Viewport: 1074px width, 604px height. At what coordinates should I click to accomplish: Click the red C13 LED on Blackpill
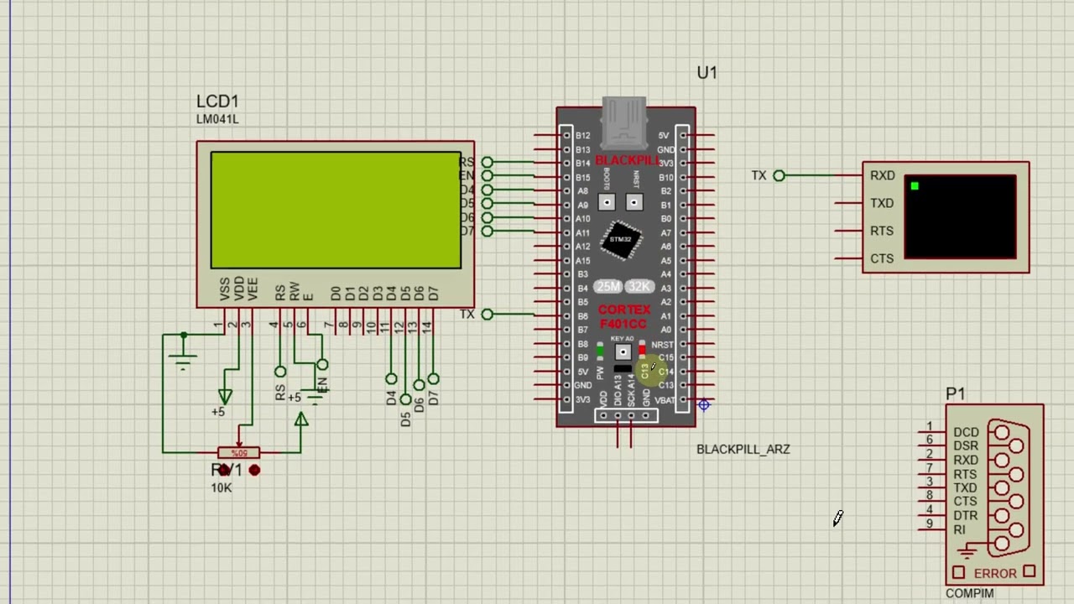pyautogui.click(x=642, y=348)
